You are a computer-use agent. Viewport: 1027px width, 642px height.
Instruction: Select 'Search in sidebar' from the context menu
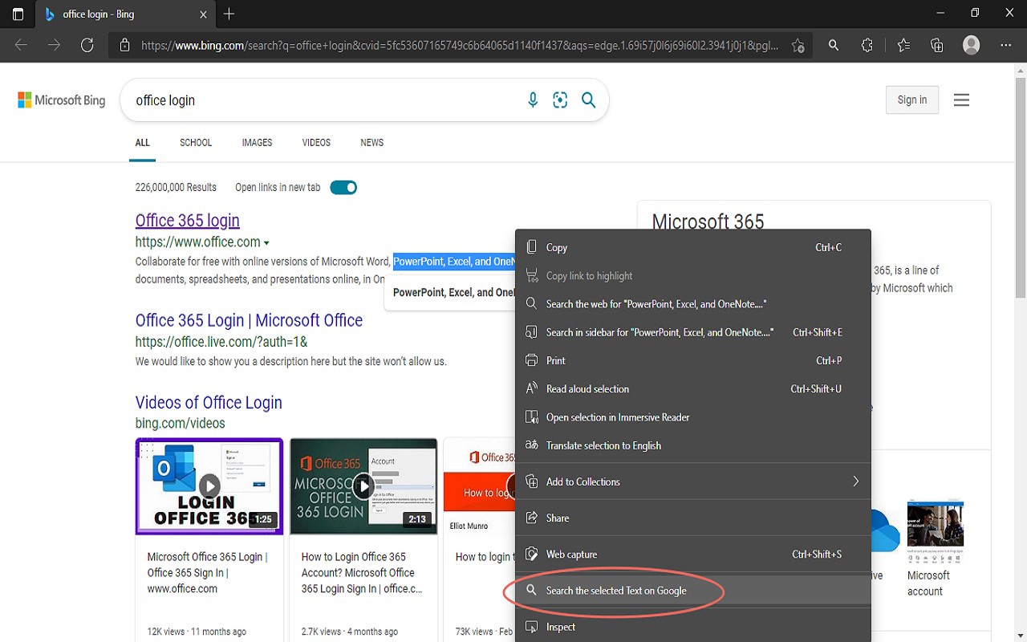(693, 332)
